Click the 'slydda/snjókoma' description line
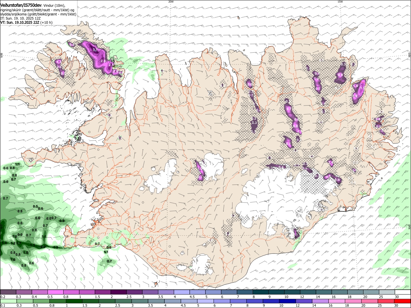 (x=39, y=14)
